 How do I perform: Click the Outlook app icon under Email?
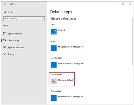click(54, 32)
